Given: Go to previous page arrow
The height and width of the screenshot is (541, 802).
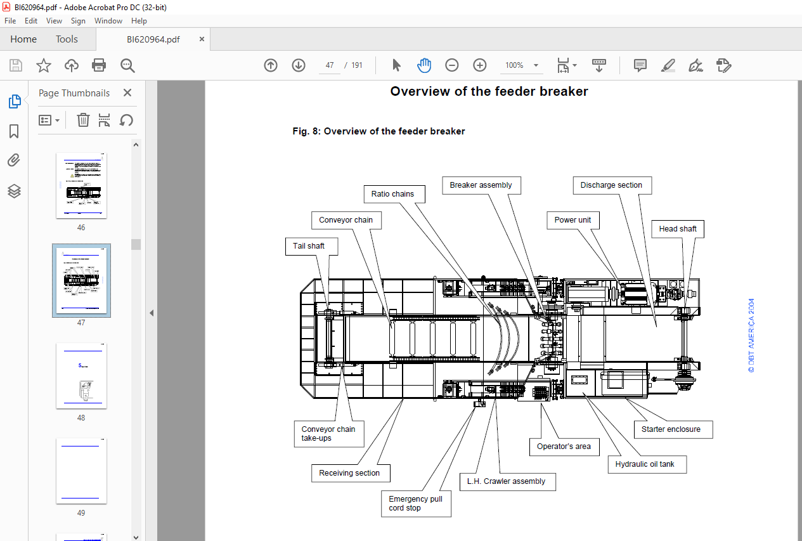Looking at the screenshot, I should tap(271, 65).
